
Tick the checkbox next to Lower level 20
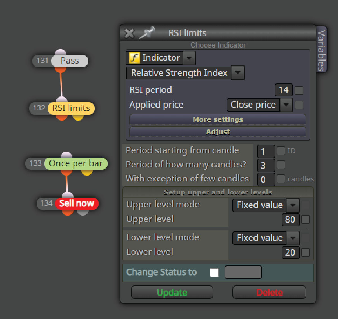coord(305,252)
